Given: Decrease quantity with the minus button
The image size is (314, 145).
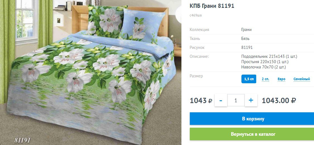Looking at the screenshot, I should [221, 100].
